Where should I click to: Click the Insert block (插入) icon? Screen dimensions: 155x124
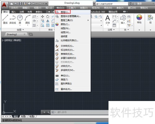click(123, 20)
